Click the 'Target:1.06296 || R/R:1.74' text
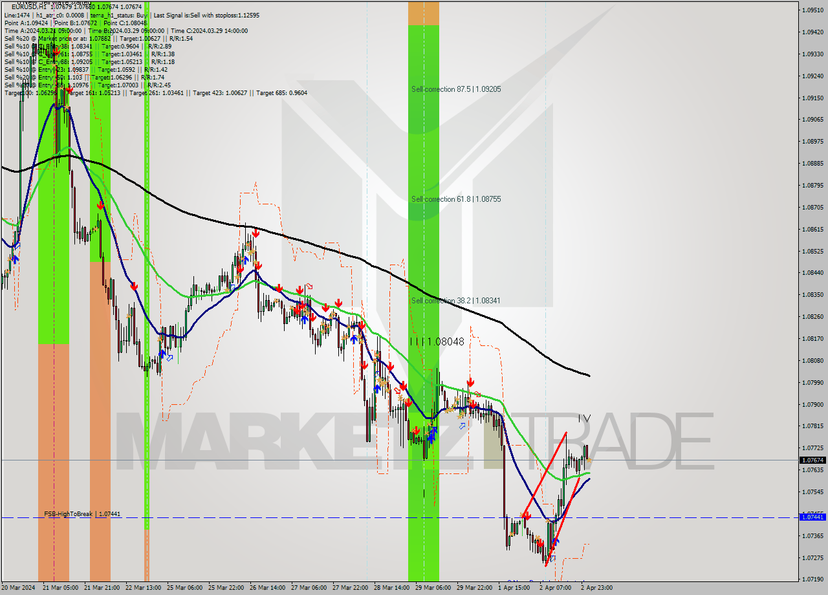 tap(127, 77)
